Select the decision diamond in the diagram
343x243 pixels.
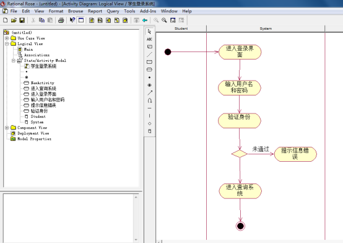pyautogui.click(x=240, y=154)
